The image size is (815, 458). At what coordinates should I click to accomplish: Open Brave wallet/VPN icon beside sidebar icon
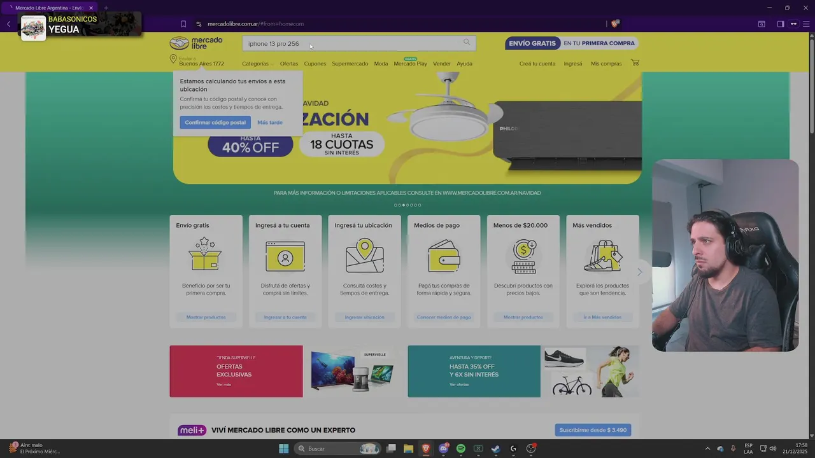coord(793,24)
